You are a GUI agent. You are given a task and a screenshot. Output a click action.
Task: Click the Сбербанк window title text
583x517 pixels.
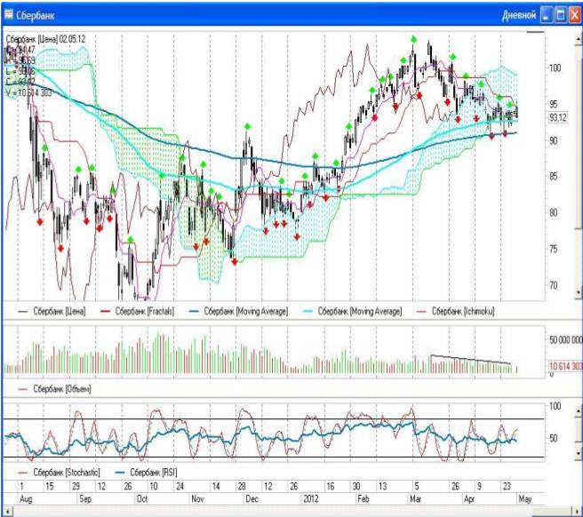pyautogui.click(x=36, y=15)
